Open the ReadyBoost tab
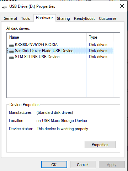Viewport: 128px width, 171px height. [84, 18]
